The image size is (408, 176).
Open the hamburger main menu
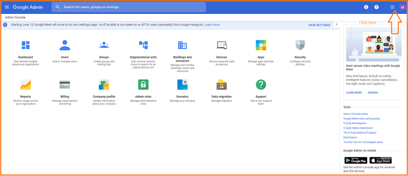pos(7,7)
